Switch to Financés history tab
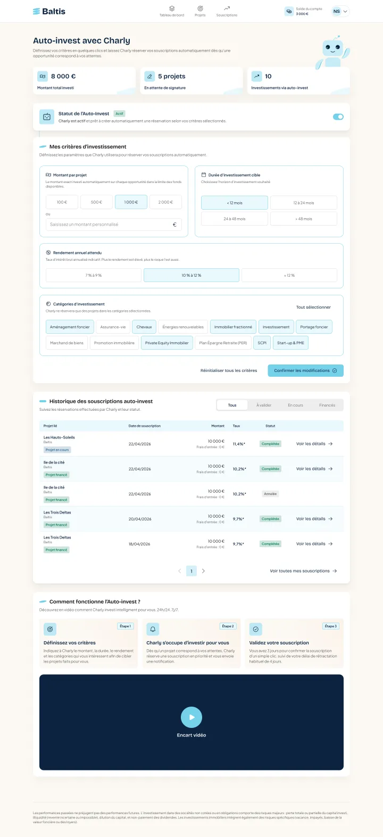383x837 pixels. [327, 405]
